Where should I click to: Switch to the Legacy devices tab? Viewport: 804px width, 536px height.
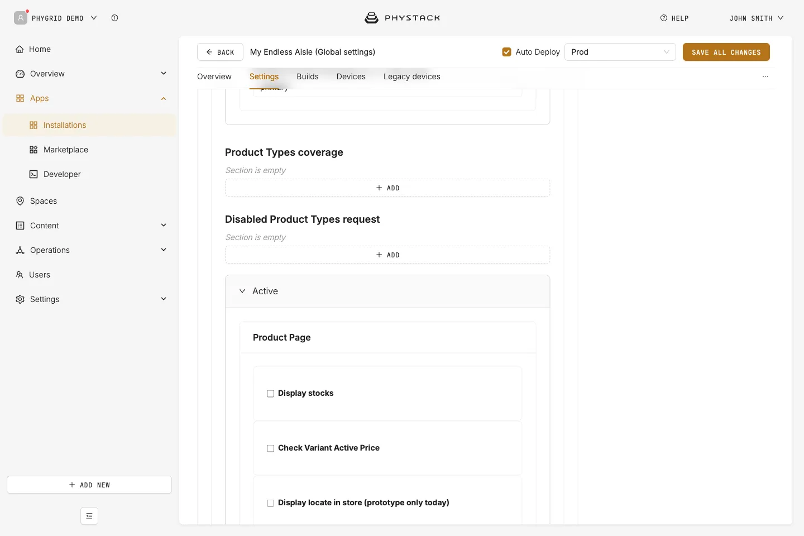pyautogui.click(x=412, y=76)
